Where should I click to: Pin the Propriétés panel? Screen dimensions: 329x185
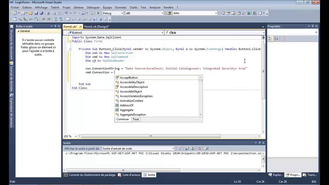point(313,26)
